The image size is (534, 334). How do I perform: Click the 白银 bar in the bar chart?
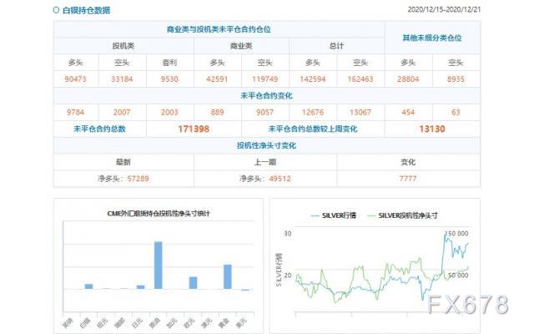coord(89,286)
